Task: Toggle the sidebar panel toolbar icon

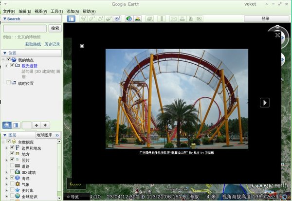Action: 71,19
